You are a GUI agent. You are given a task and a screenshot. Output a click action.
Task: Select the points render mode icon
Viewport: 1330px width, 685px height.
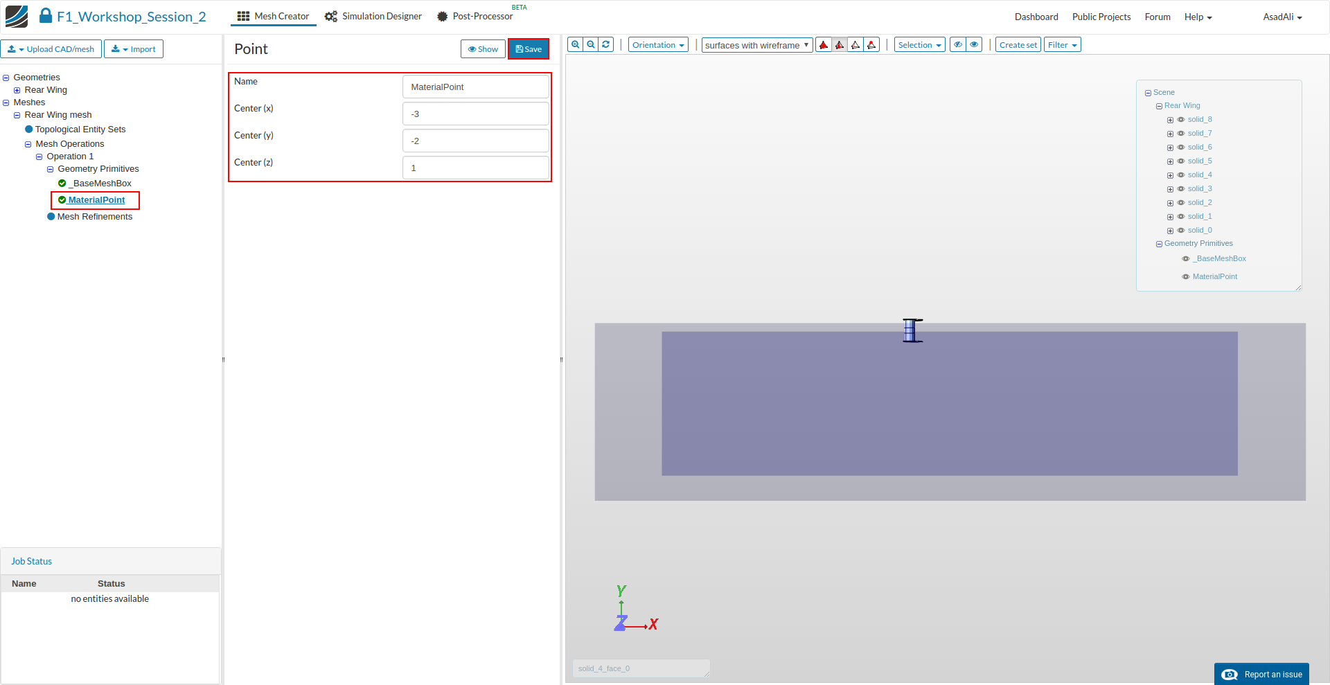871,45
